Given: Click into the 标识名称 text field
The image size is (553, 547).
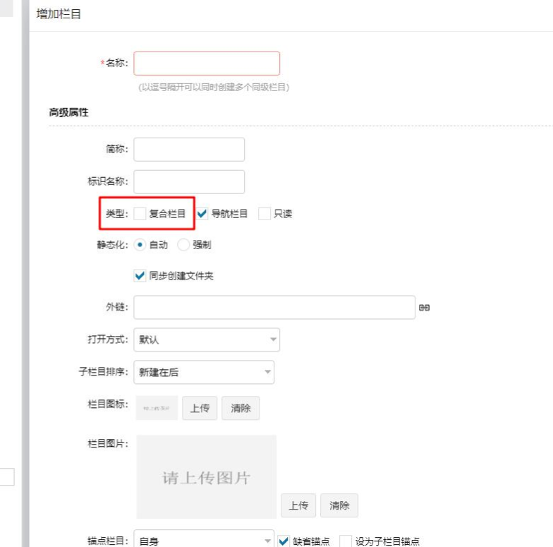Looking at the screenshot, I should pos(188,181).
